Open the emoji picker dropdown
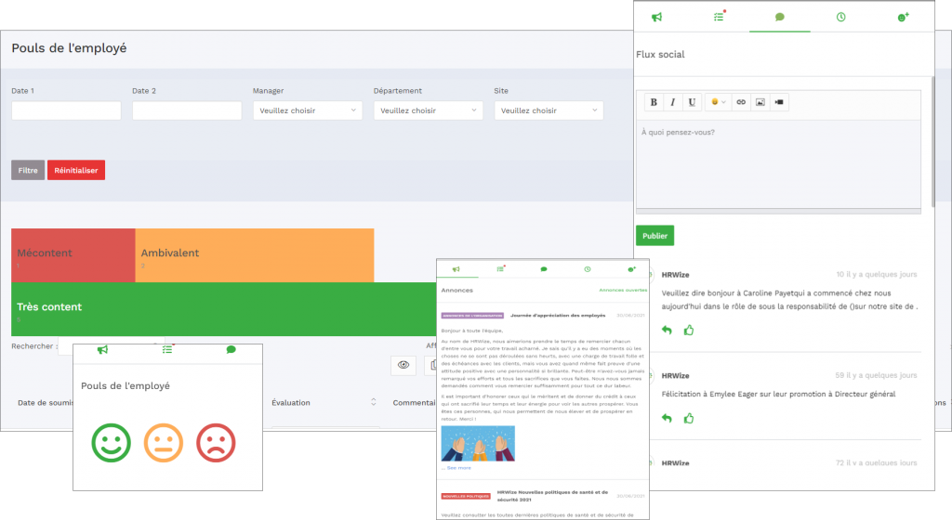 (x=718, y=102)
